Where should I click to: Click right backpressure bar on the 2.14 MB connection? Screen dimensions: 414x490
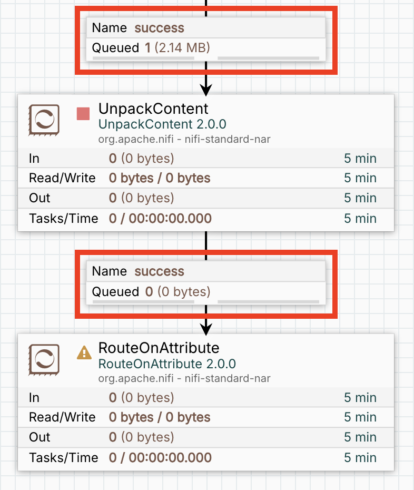tap(268, 58)
